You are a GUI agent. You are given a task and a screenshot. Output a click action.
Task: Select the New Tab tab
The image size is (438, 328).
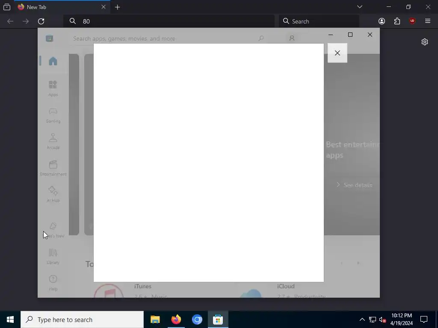62,7
